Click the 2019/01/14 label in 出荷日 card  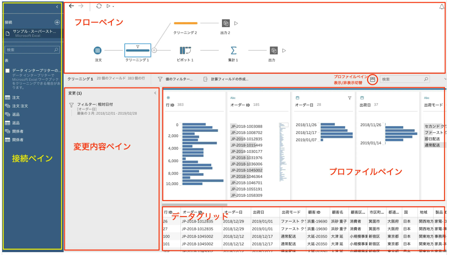click(371, 143)
